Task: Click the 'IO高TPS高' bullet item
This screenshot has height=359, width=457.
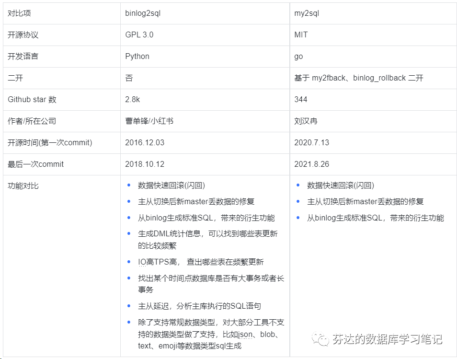Action: tap(201, 262)
